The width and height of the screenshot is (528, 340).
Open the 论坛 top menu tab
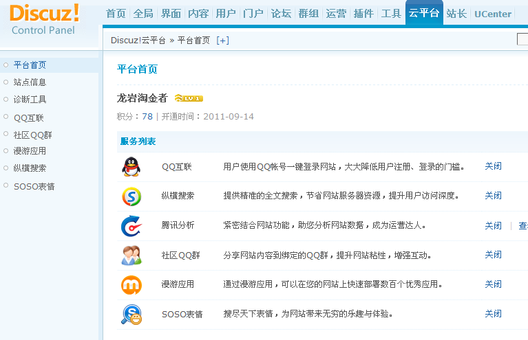click(281, 14)
